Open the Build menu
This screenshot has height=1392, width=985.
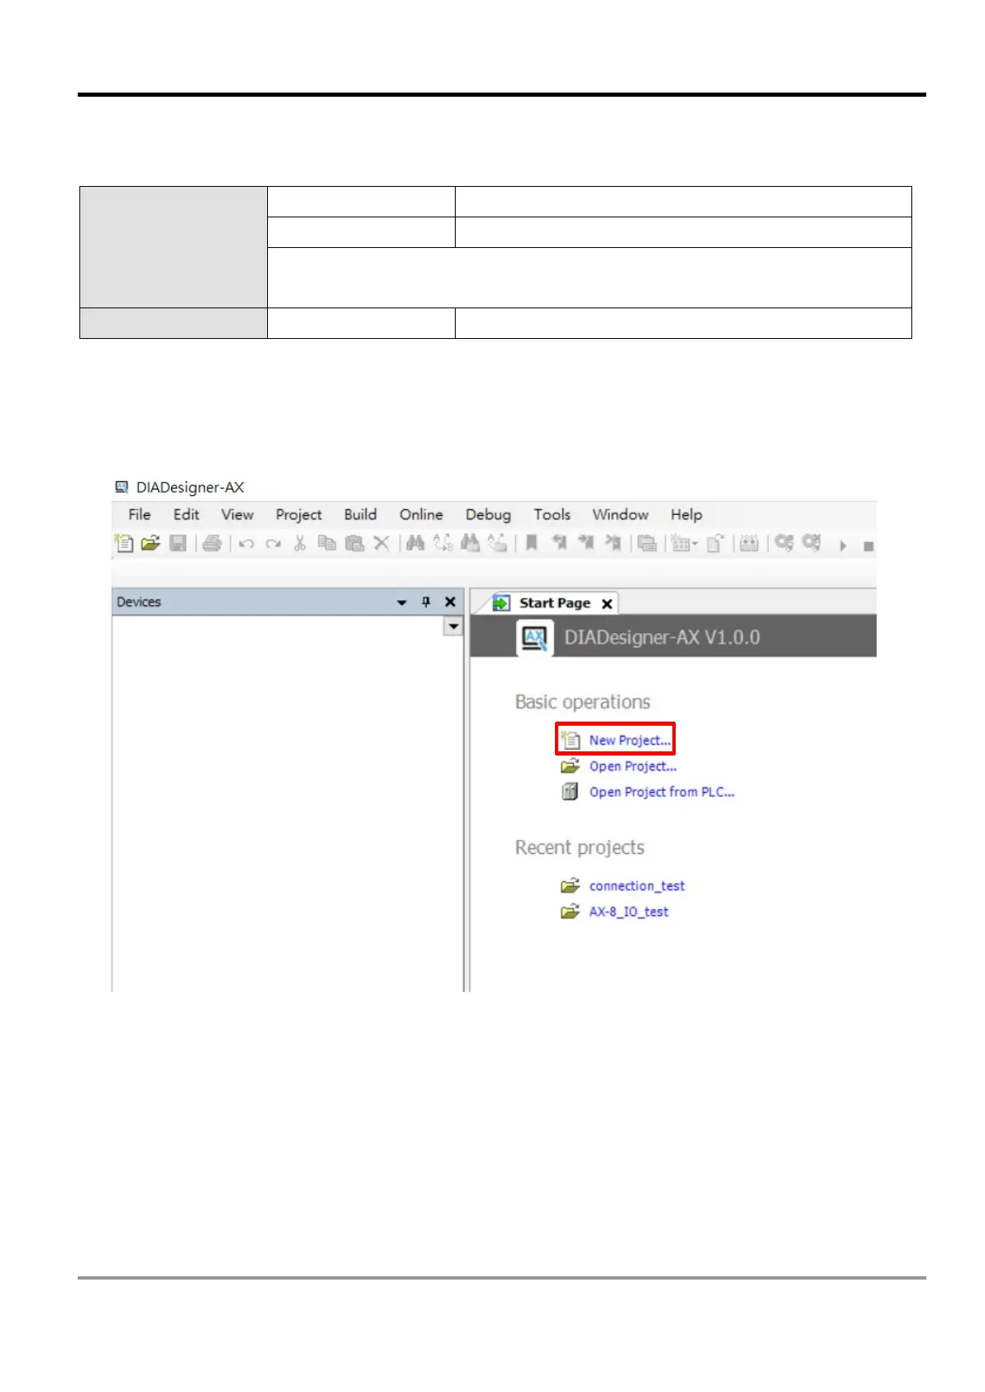(x=361, y=514)
